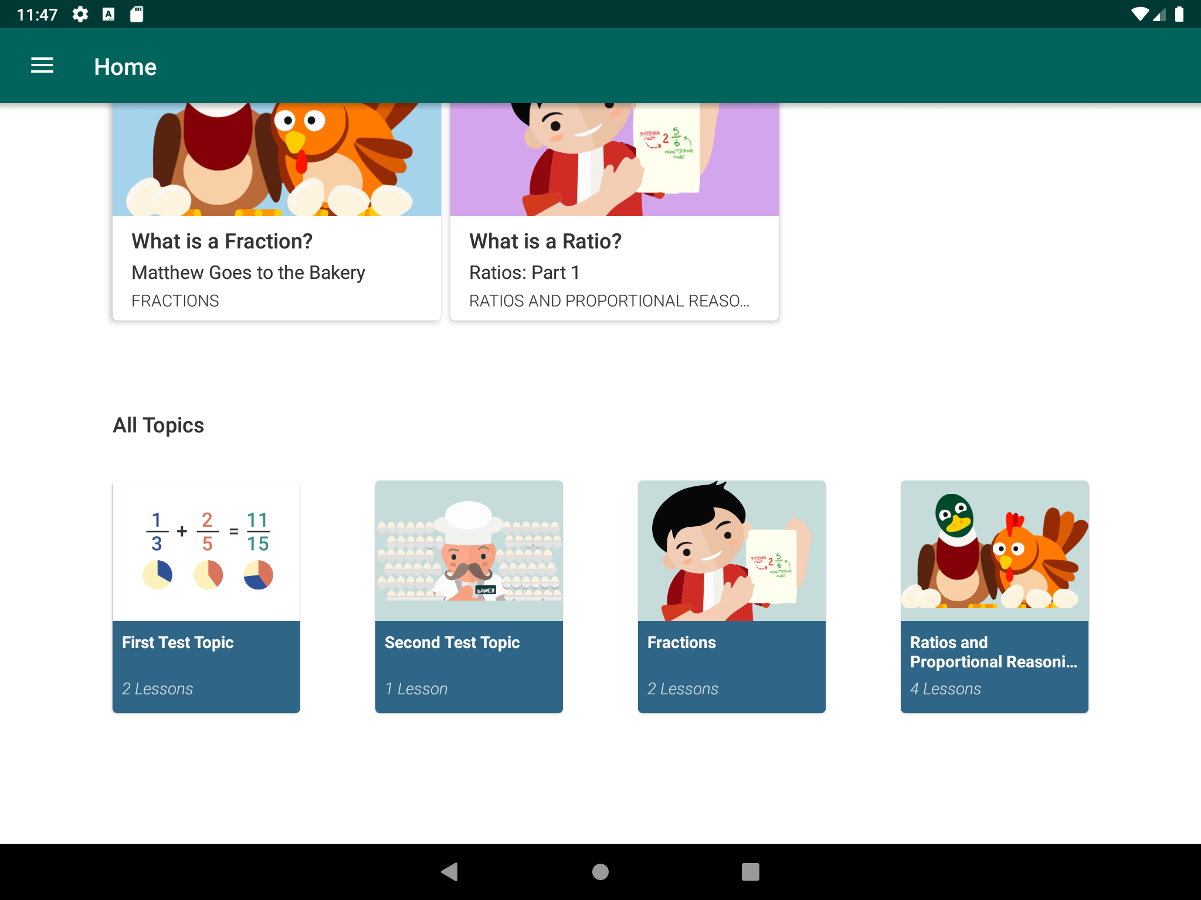The height and width of the screenshot is (900, 1201).
Task: Tap the Ratios: Part 1 subtitle
Action: tap(524, 272)
